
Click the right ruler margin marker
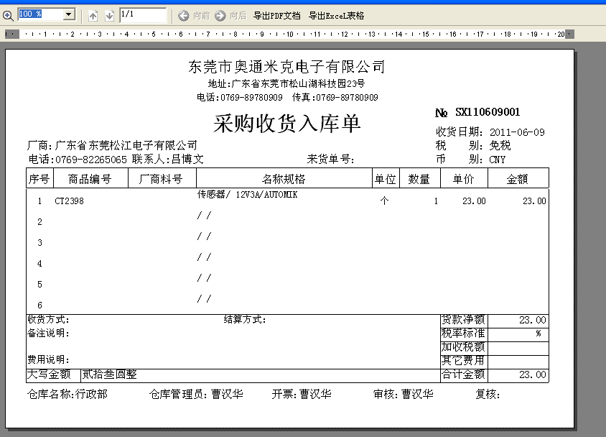tap(569, 34)
